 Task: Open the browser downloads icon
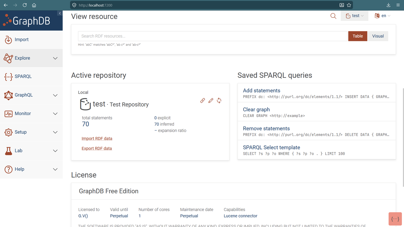coord(388,5)
